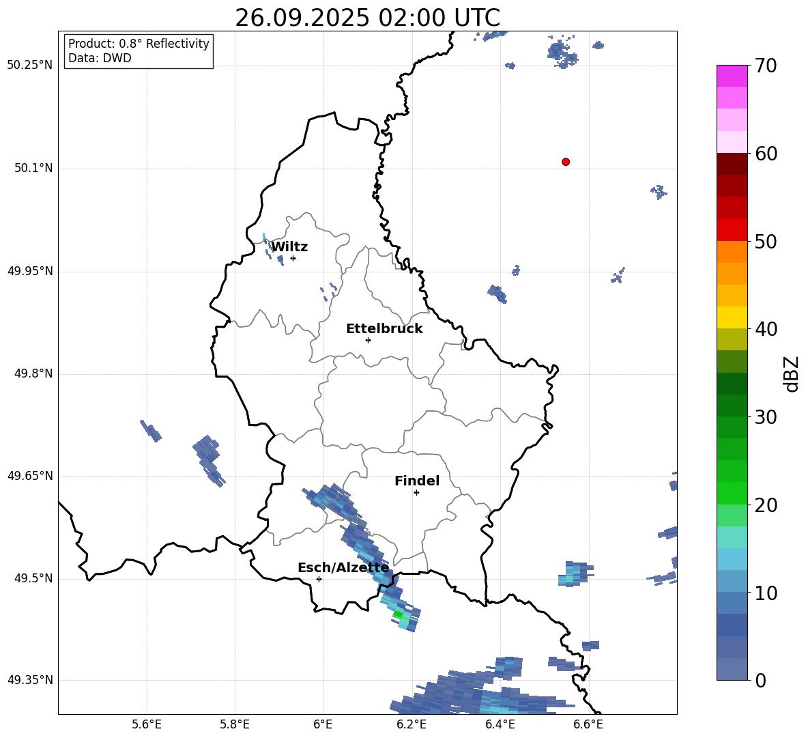Click the 50.25°N latitude label
Viewport: 808px width, 738px height.
(x=30, y=66)
